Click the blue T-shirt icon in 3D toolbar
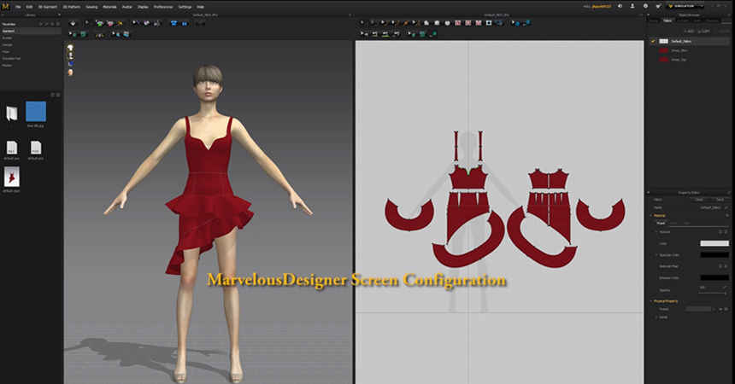 coord(173,23)
